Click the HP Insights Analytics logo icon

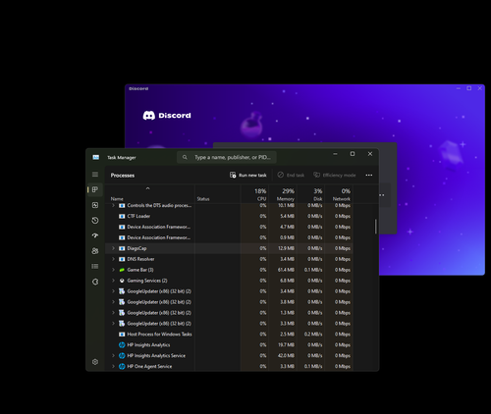click(122, 345)
